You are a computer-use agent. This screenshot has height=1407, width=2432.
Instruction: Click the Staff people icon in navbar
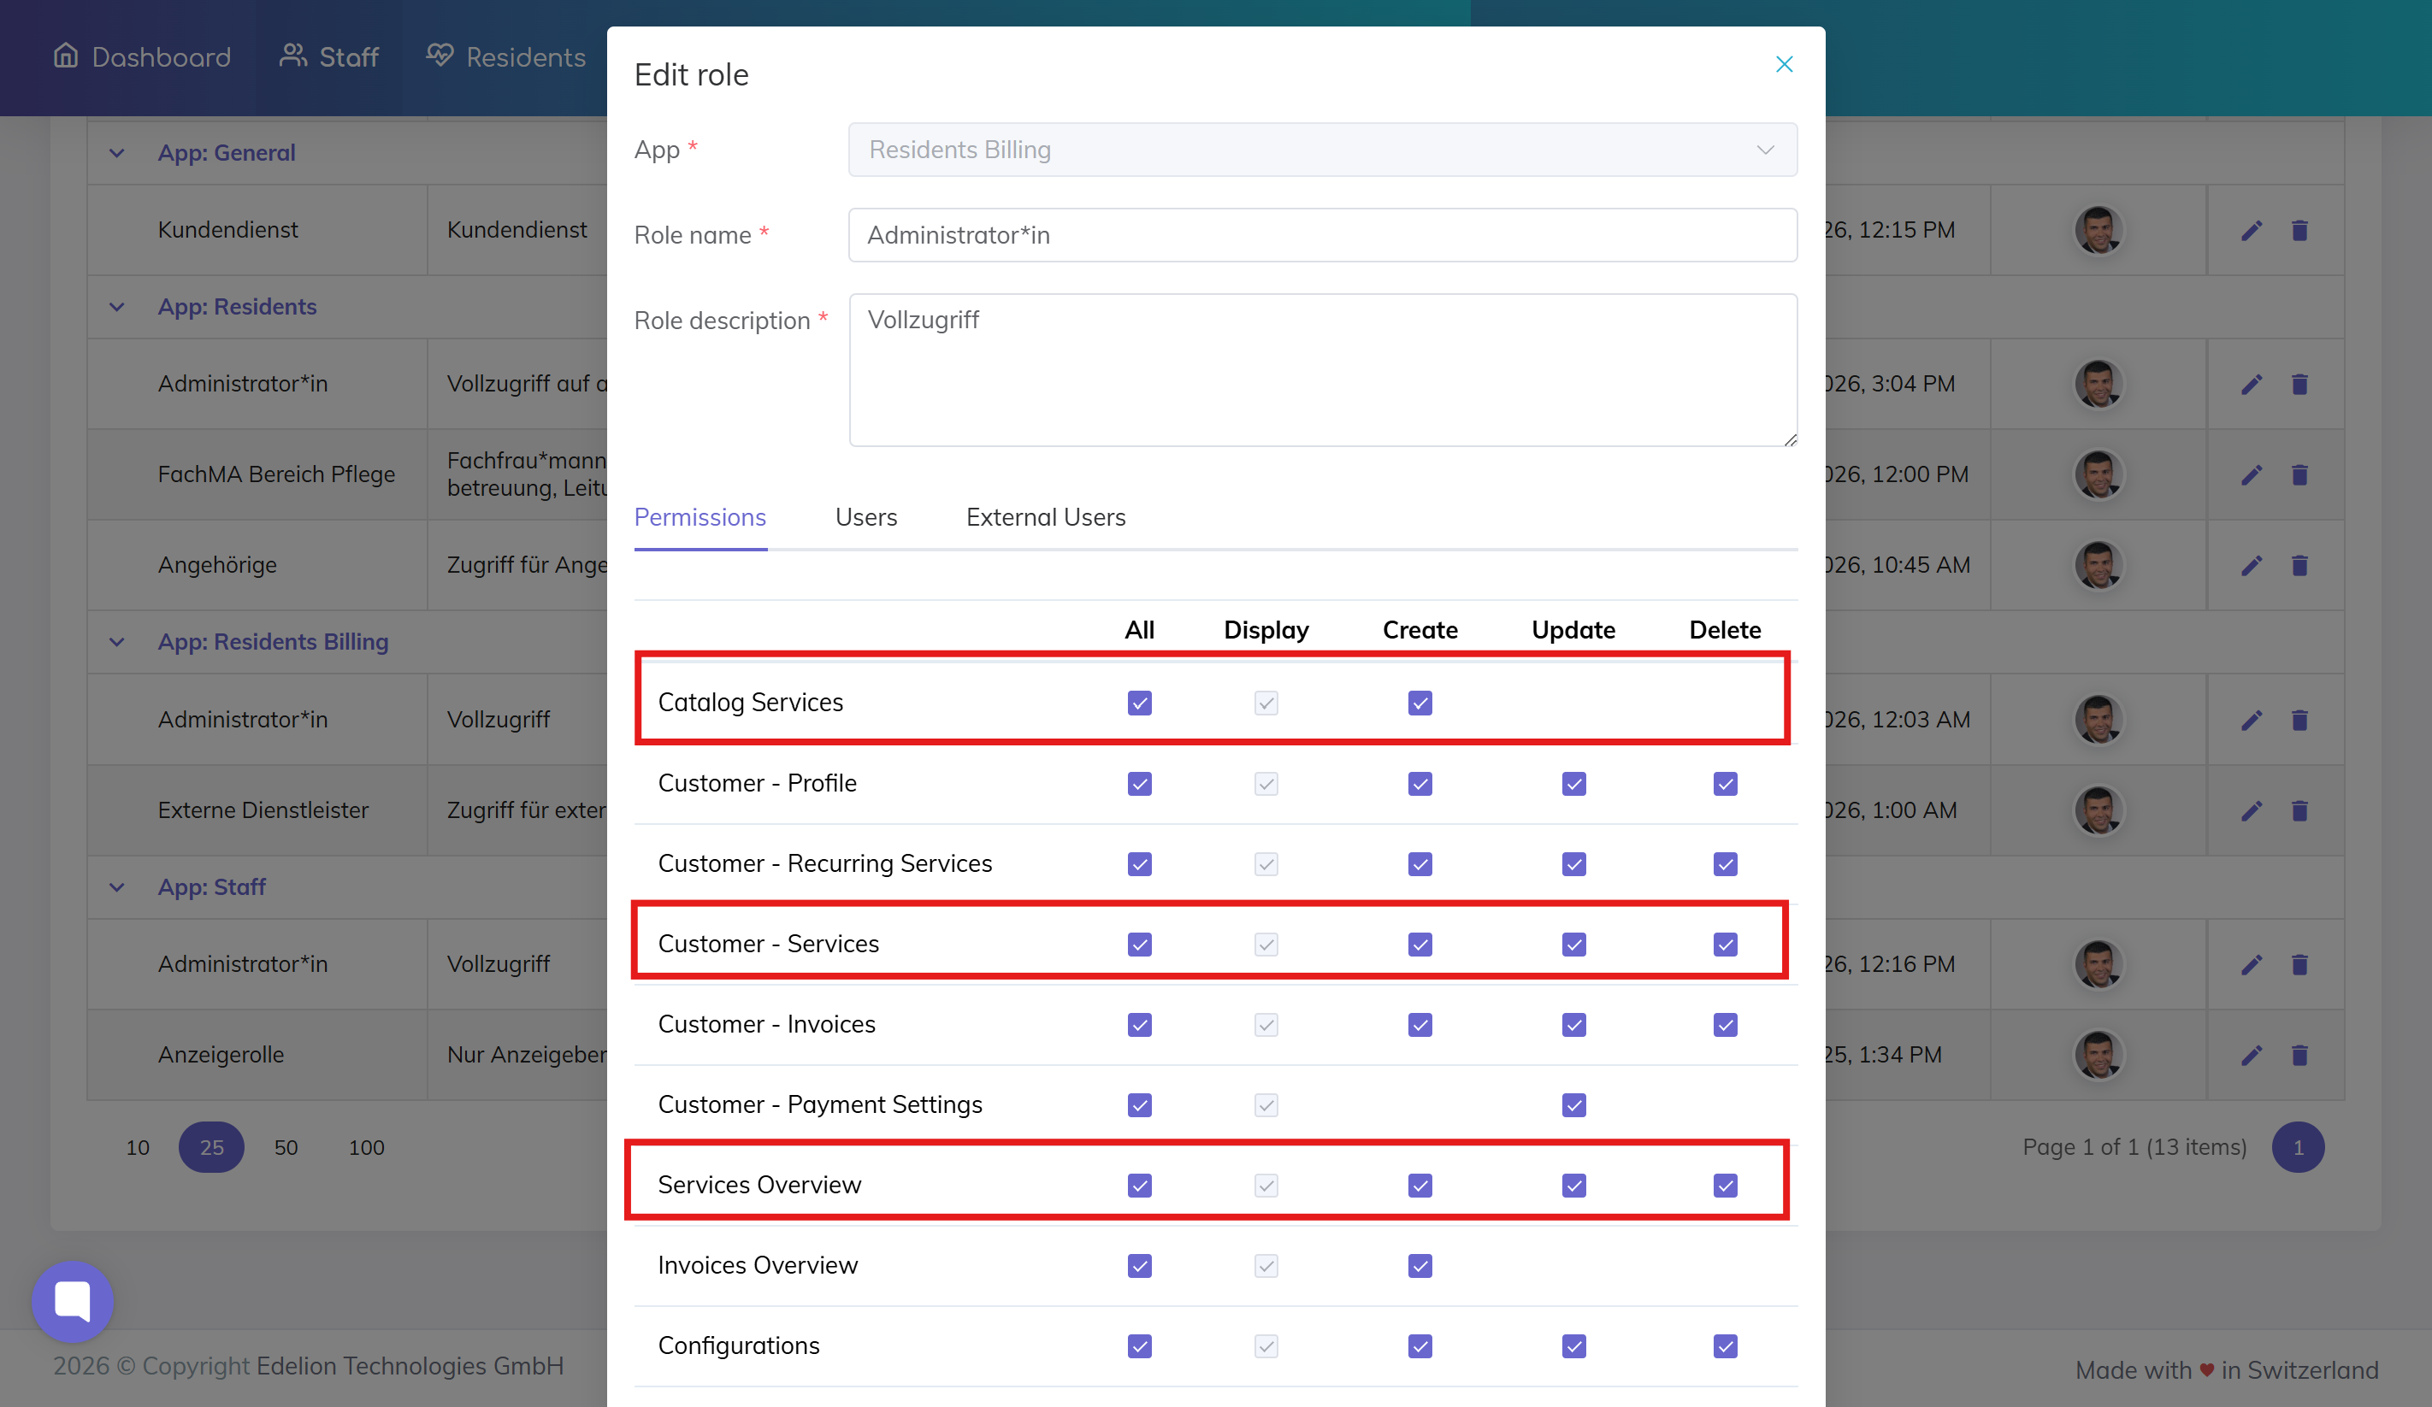(x=292, y=56)
